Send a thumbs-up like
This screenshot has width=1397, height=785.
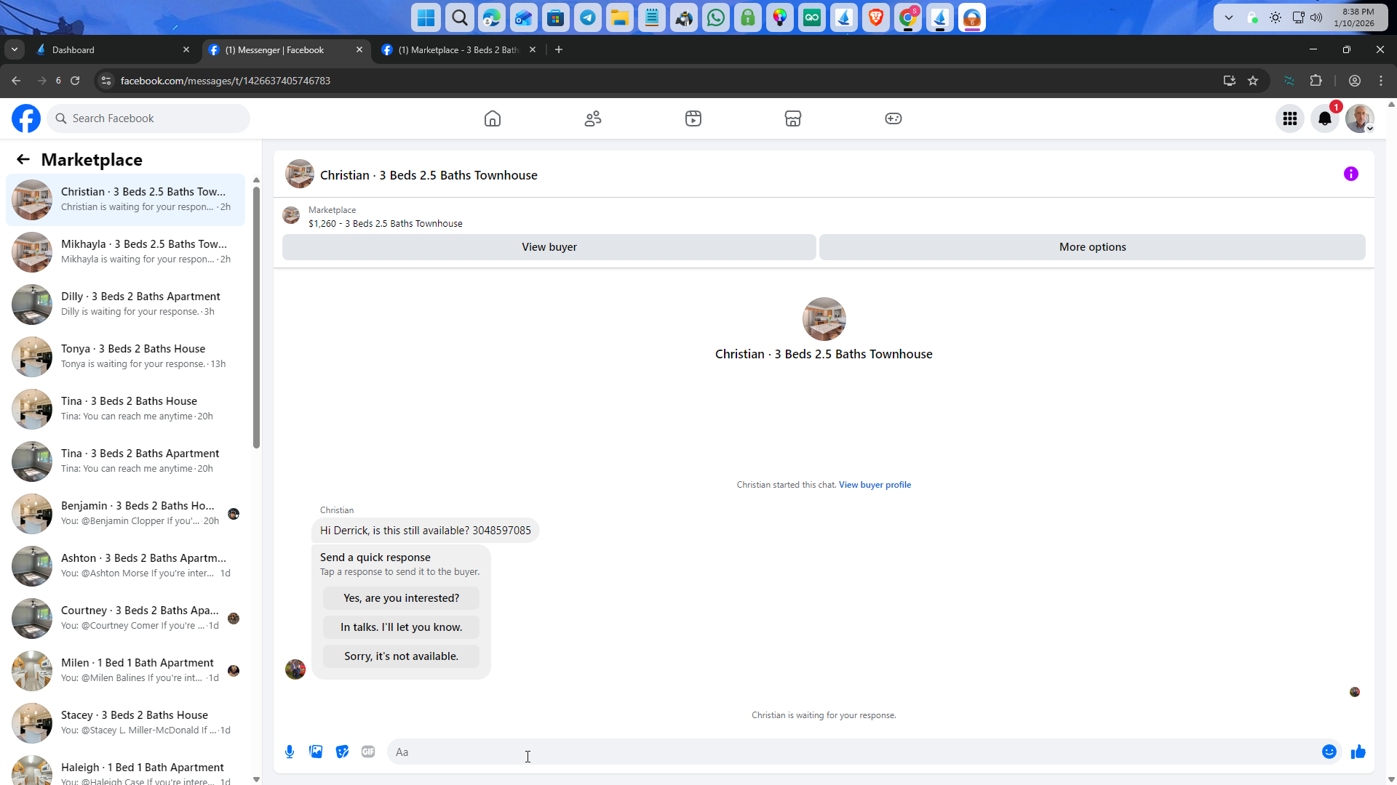tap(1358, 752)
